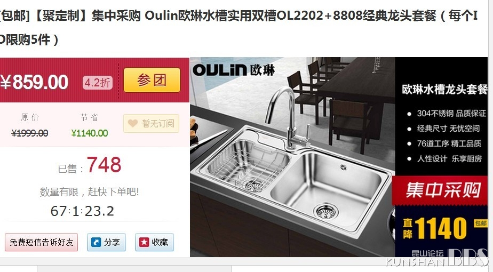
Task: Click the 免费短信告诉好友 button
Action: (42, 242)
